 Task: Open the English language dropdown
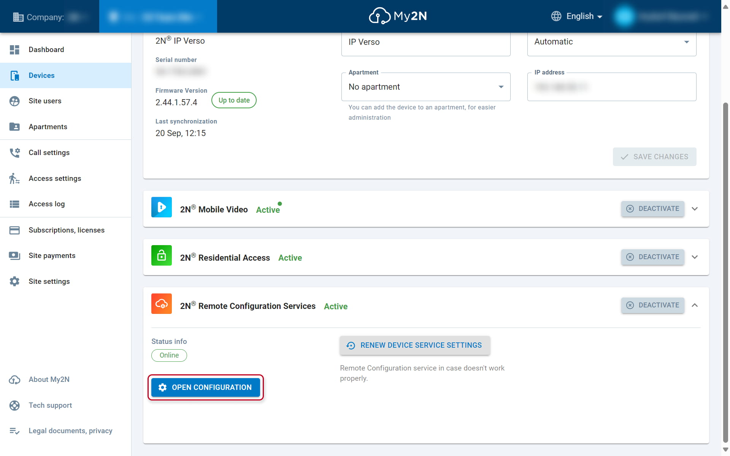pos(577,16)
